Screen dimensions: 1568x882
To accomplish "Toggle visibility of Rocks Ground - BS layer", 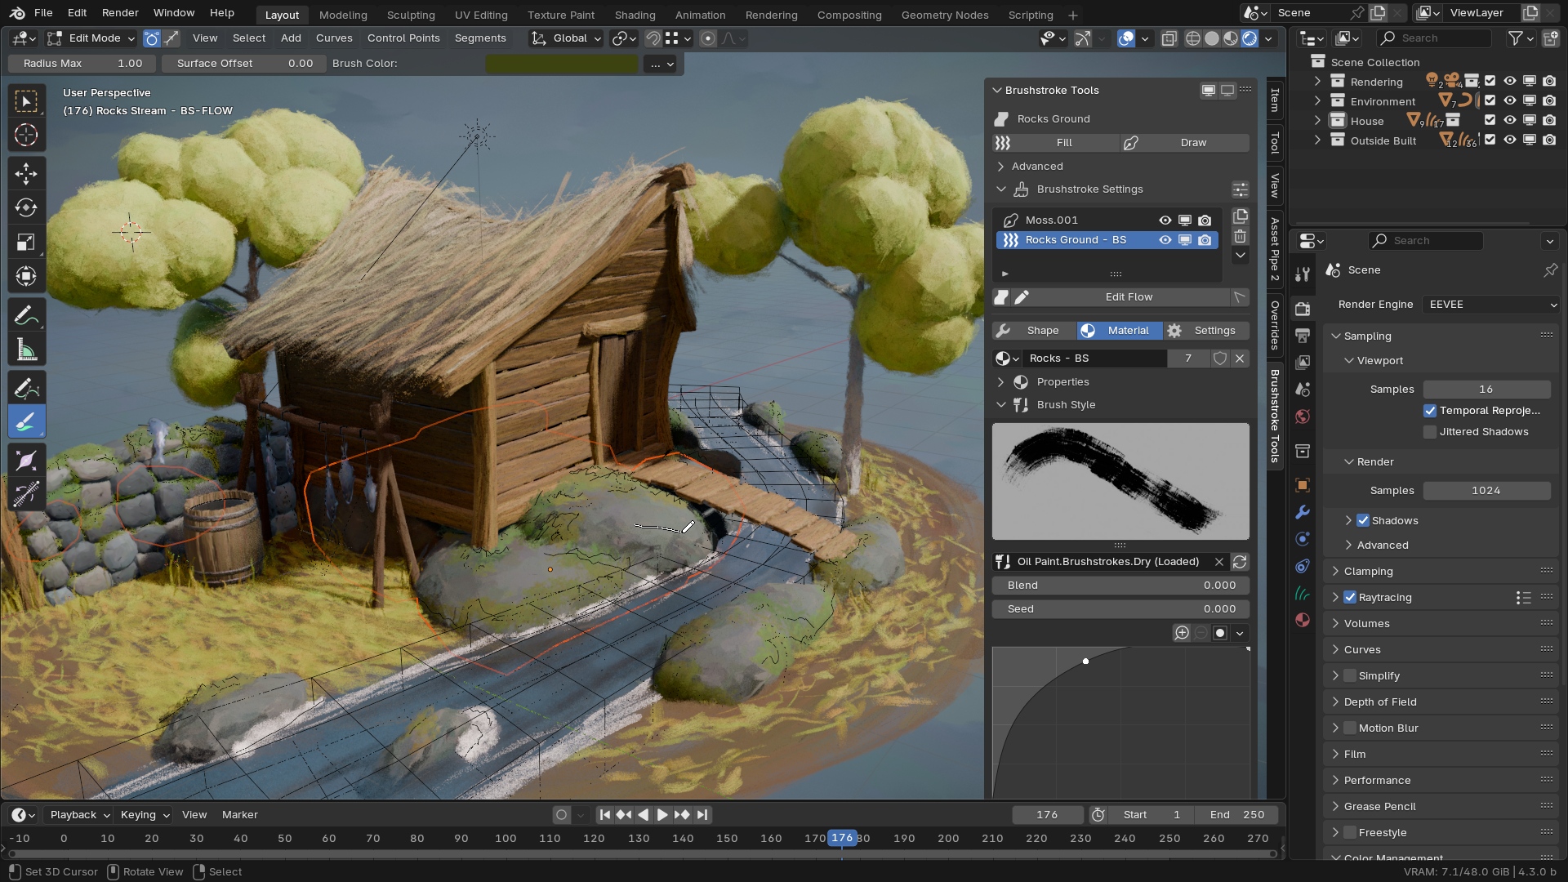I will pyautogui.click(x=1165, y=239).
